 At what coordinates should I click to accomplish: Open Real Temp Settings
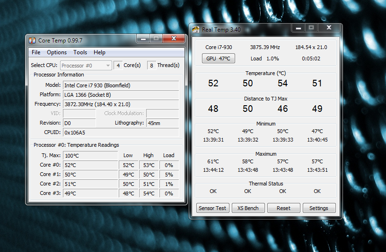click(x=319, y=208)
